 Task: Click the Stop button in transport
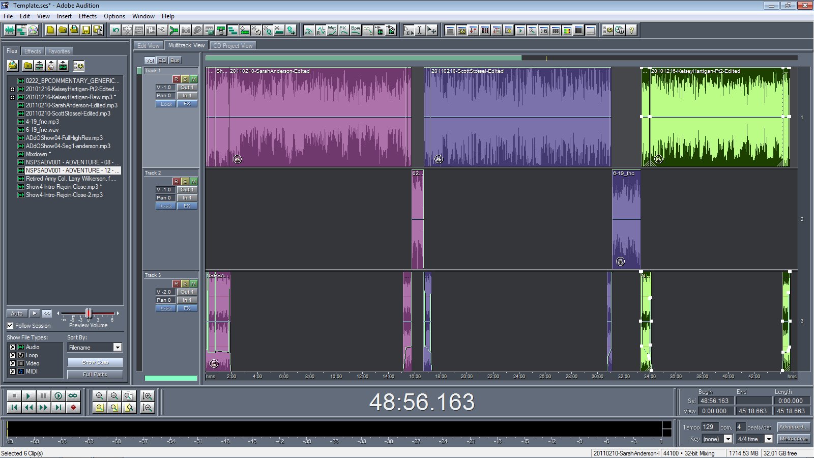14,395
